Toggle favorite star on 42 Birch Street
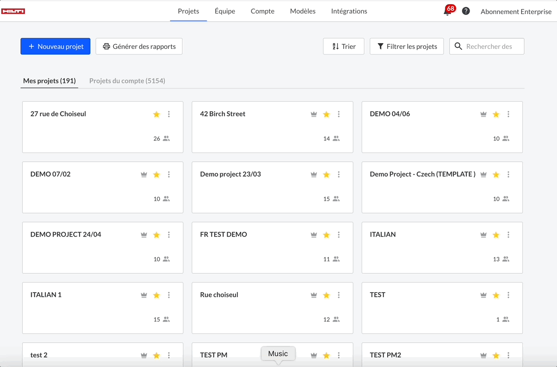This screenshot has width=557, height=367. [x=326, y=114]
